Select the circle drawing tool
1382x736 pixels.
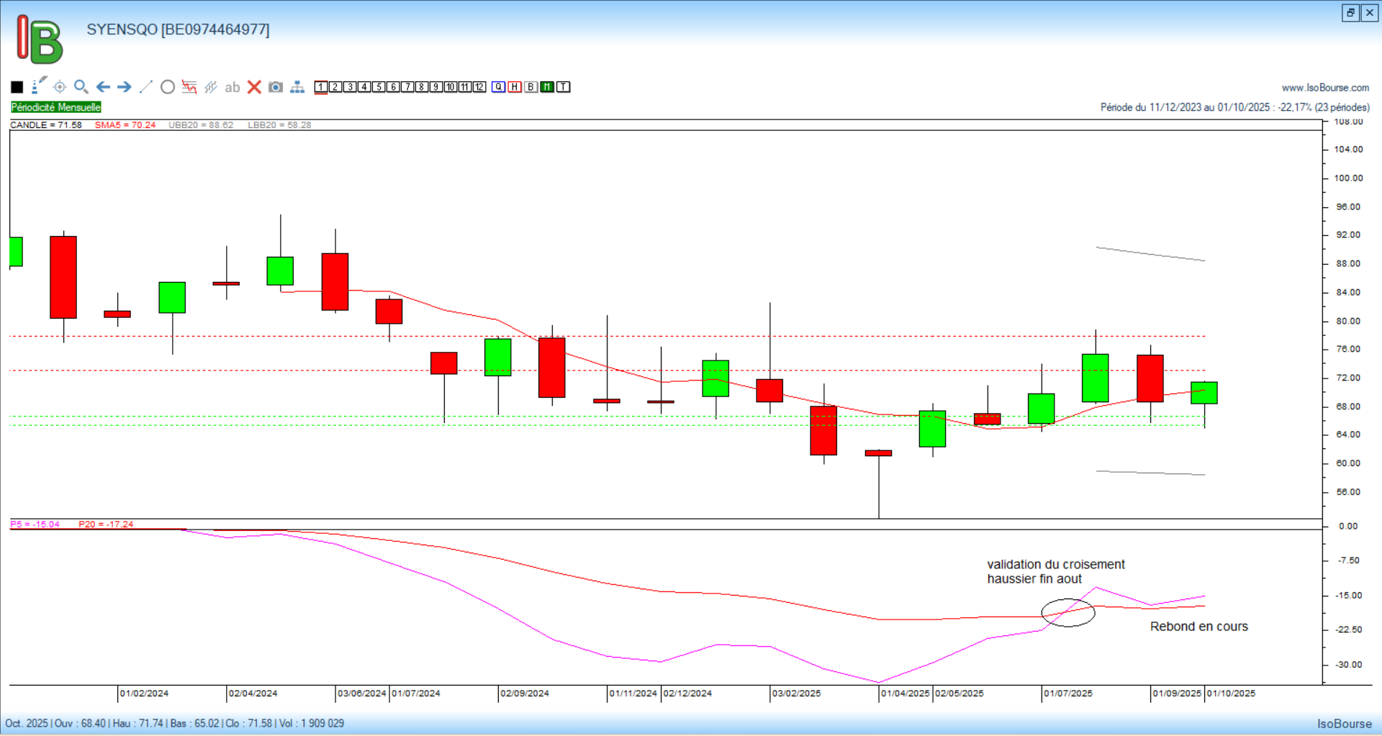pos(168,87)
